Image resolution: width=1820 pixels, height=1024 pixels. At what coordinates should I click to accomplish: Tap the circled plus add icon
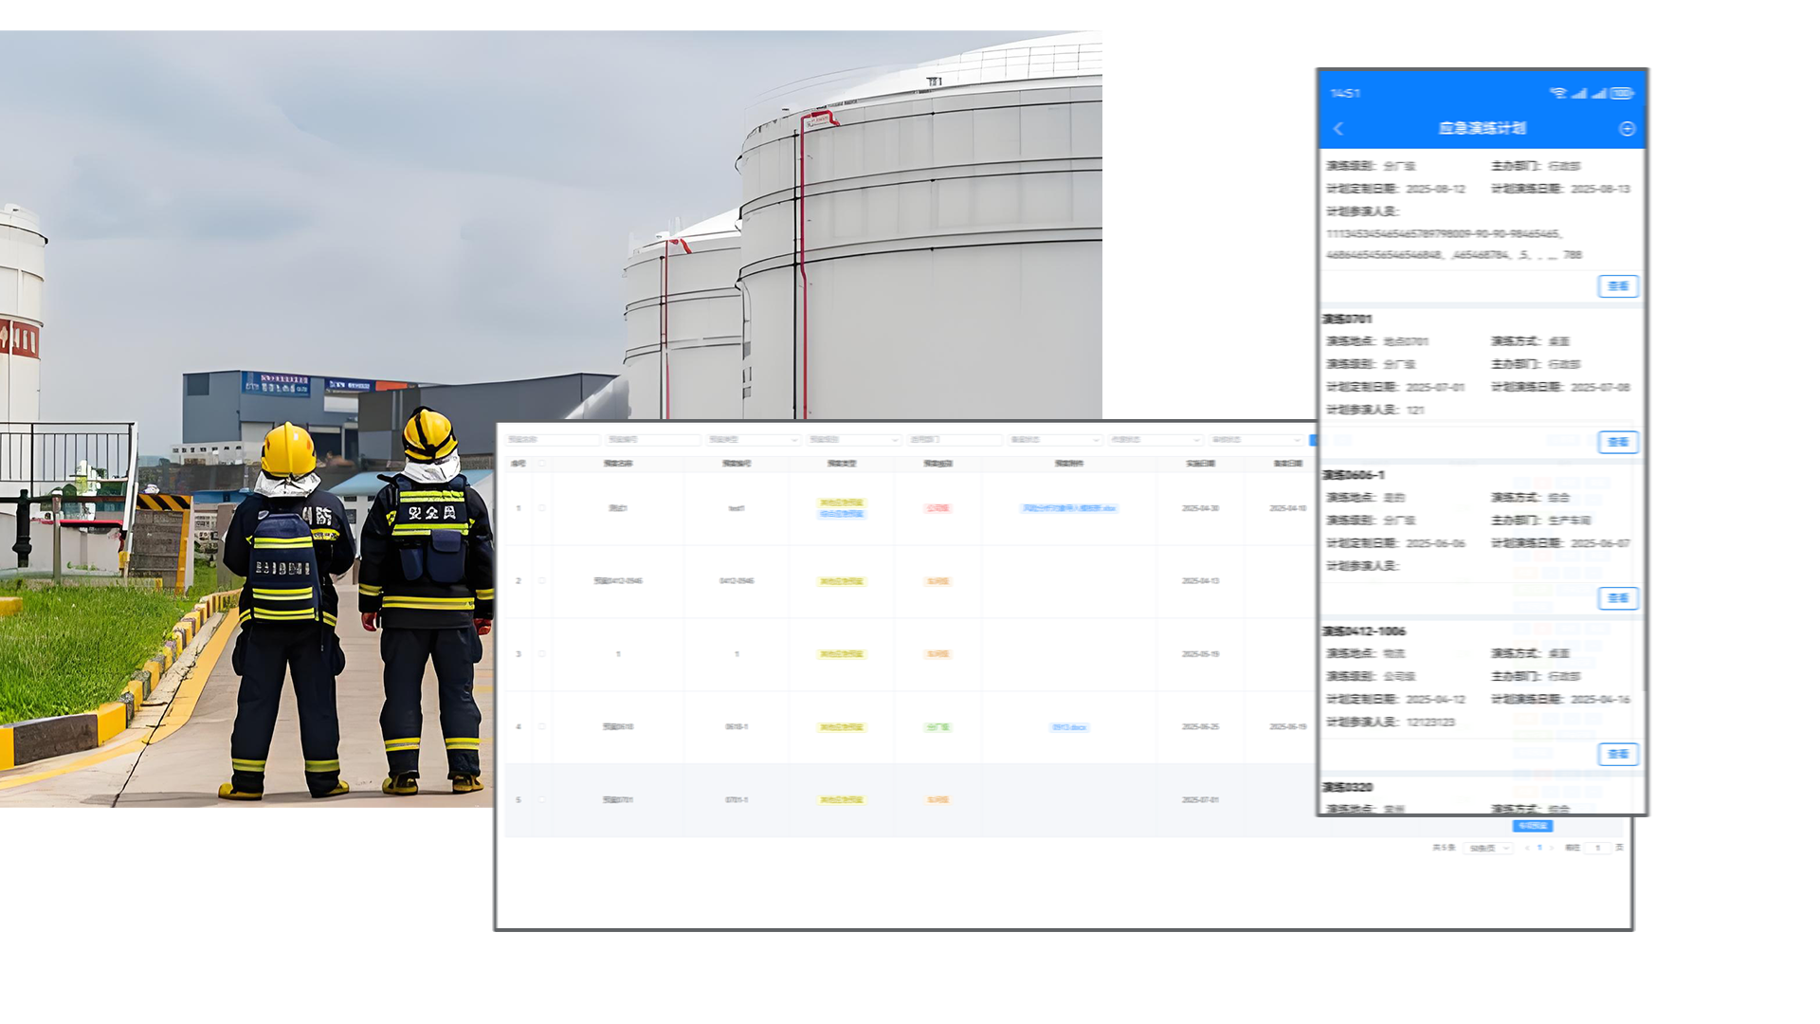1627,129
